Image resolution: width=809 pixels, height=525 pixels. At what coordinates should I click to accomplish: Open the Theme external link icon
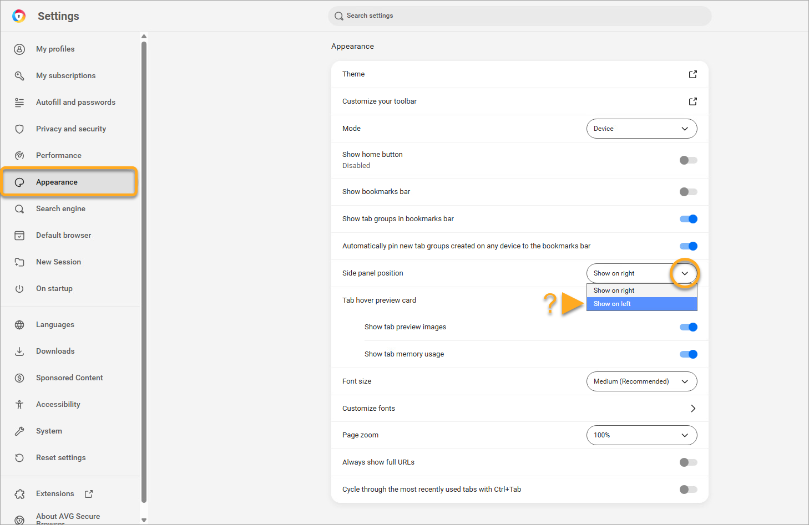point(692,74)
